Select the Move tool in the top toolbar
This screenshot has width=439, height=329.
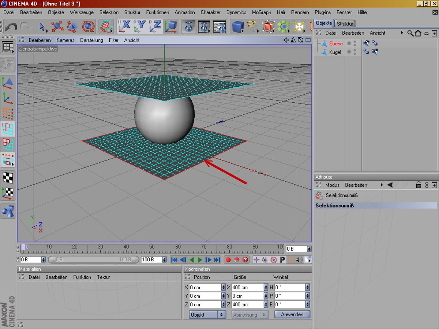pyautogui.click(x=57, y=27)
